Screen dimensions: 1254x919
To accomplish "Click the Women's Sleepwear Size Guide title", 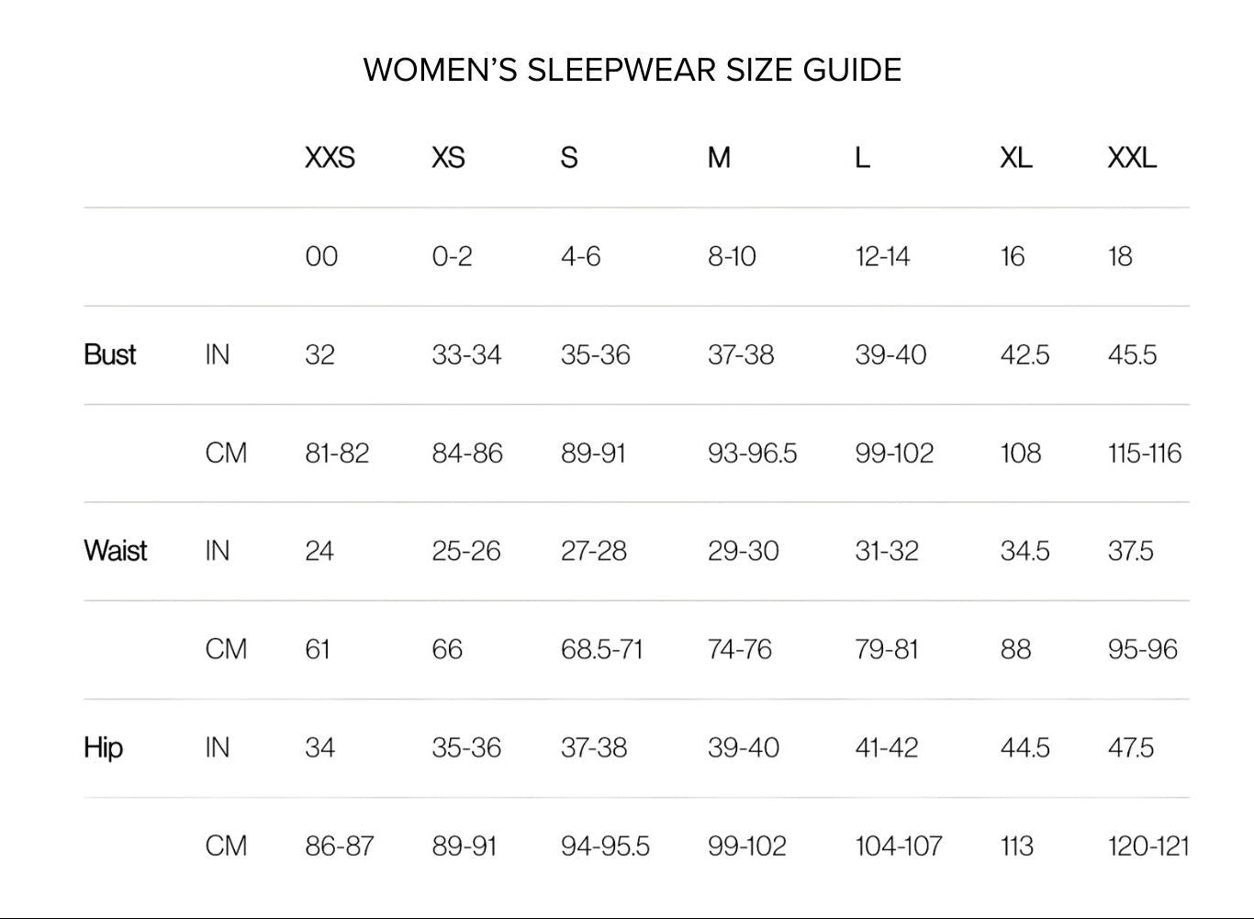I will tap(632, 70).
